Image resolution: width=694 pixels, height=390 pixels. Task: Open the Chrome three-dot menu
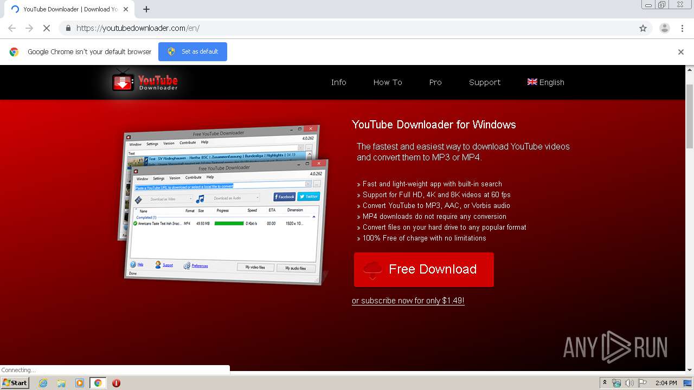(682, 28)
